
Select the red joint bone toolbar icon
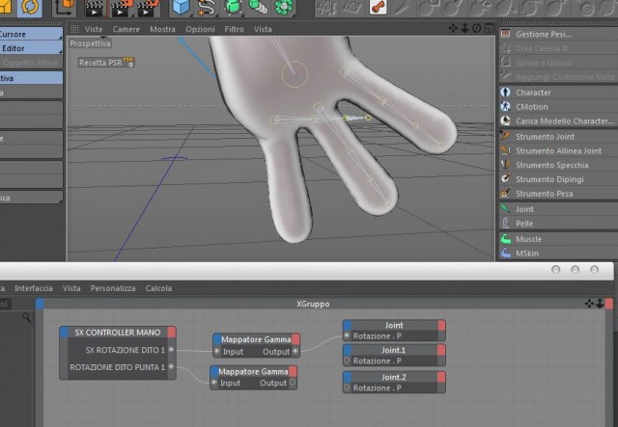[x=378, y=8]
